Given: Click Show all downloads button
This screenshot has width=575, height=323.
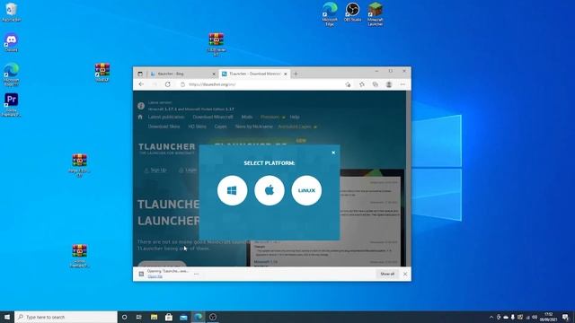Looking at the screenshot, I should [387, 274].
